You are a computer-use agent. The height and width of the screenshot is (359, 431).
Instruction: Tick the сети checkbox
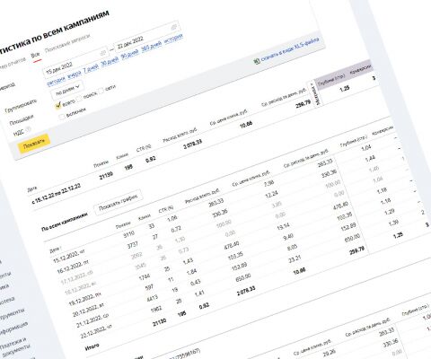point(101,91)
